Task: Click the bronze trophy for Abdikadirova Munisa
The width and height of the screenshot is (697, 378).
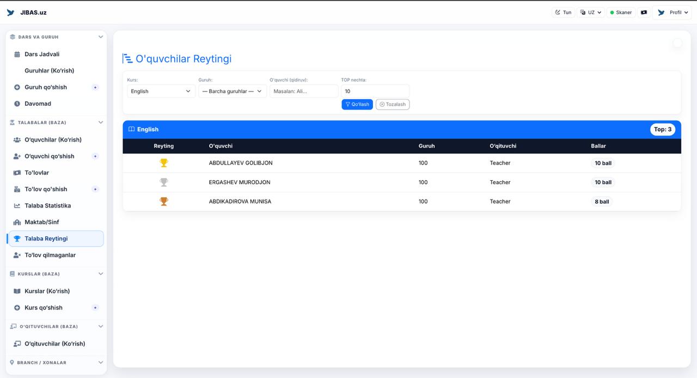Action: pyautogui.click(x=163, y=202)
